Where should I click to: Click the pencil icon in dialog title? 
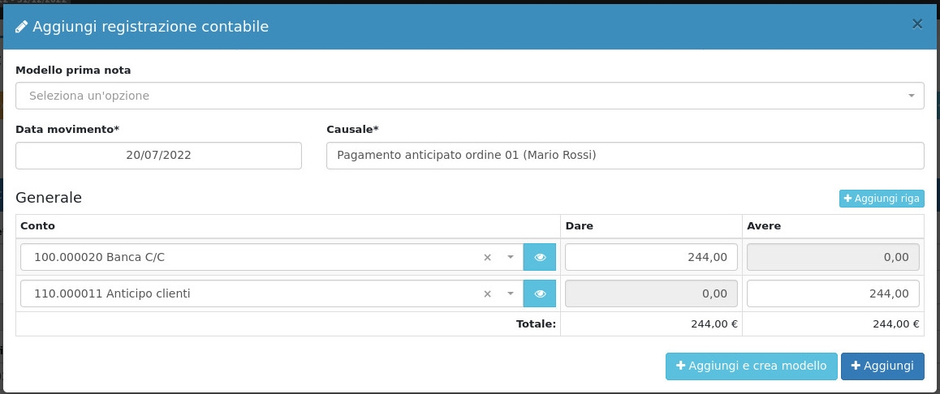pos(22,27)
